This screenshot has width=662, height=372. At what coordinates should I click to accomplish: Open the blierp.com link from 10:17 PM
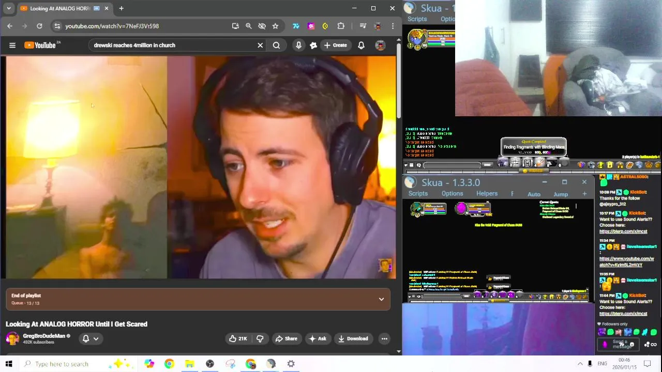[623, 231]
